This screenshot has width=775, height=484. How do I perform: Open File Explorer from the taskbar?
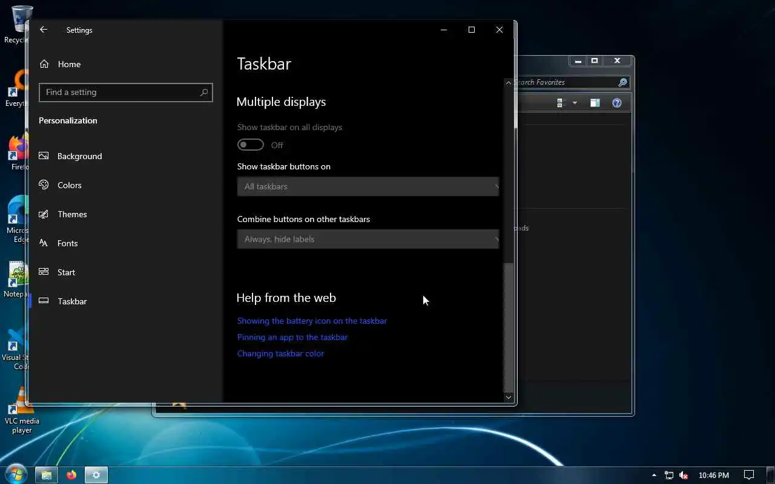[46, 475]
